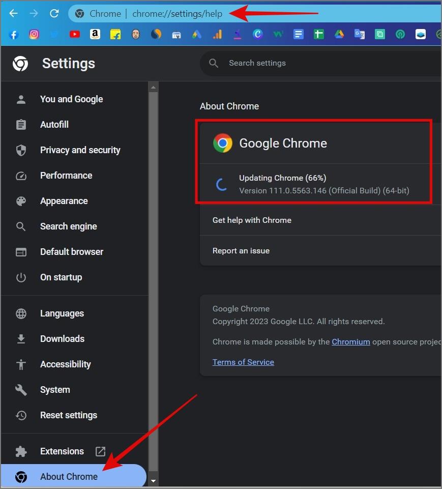Click the Copyright 2023 Google LLC text
The width and height of the screenshot is (442, 489).
coord(298,322)
